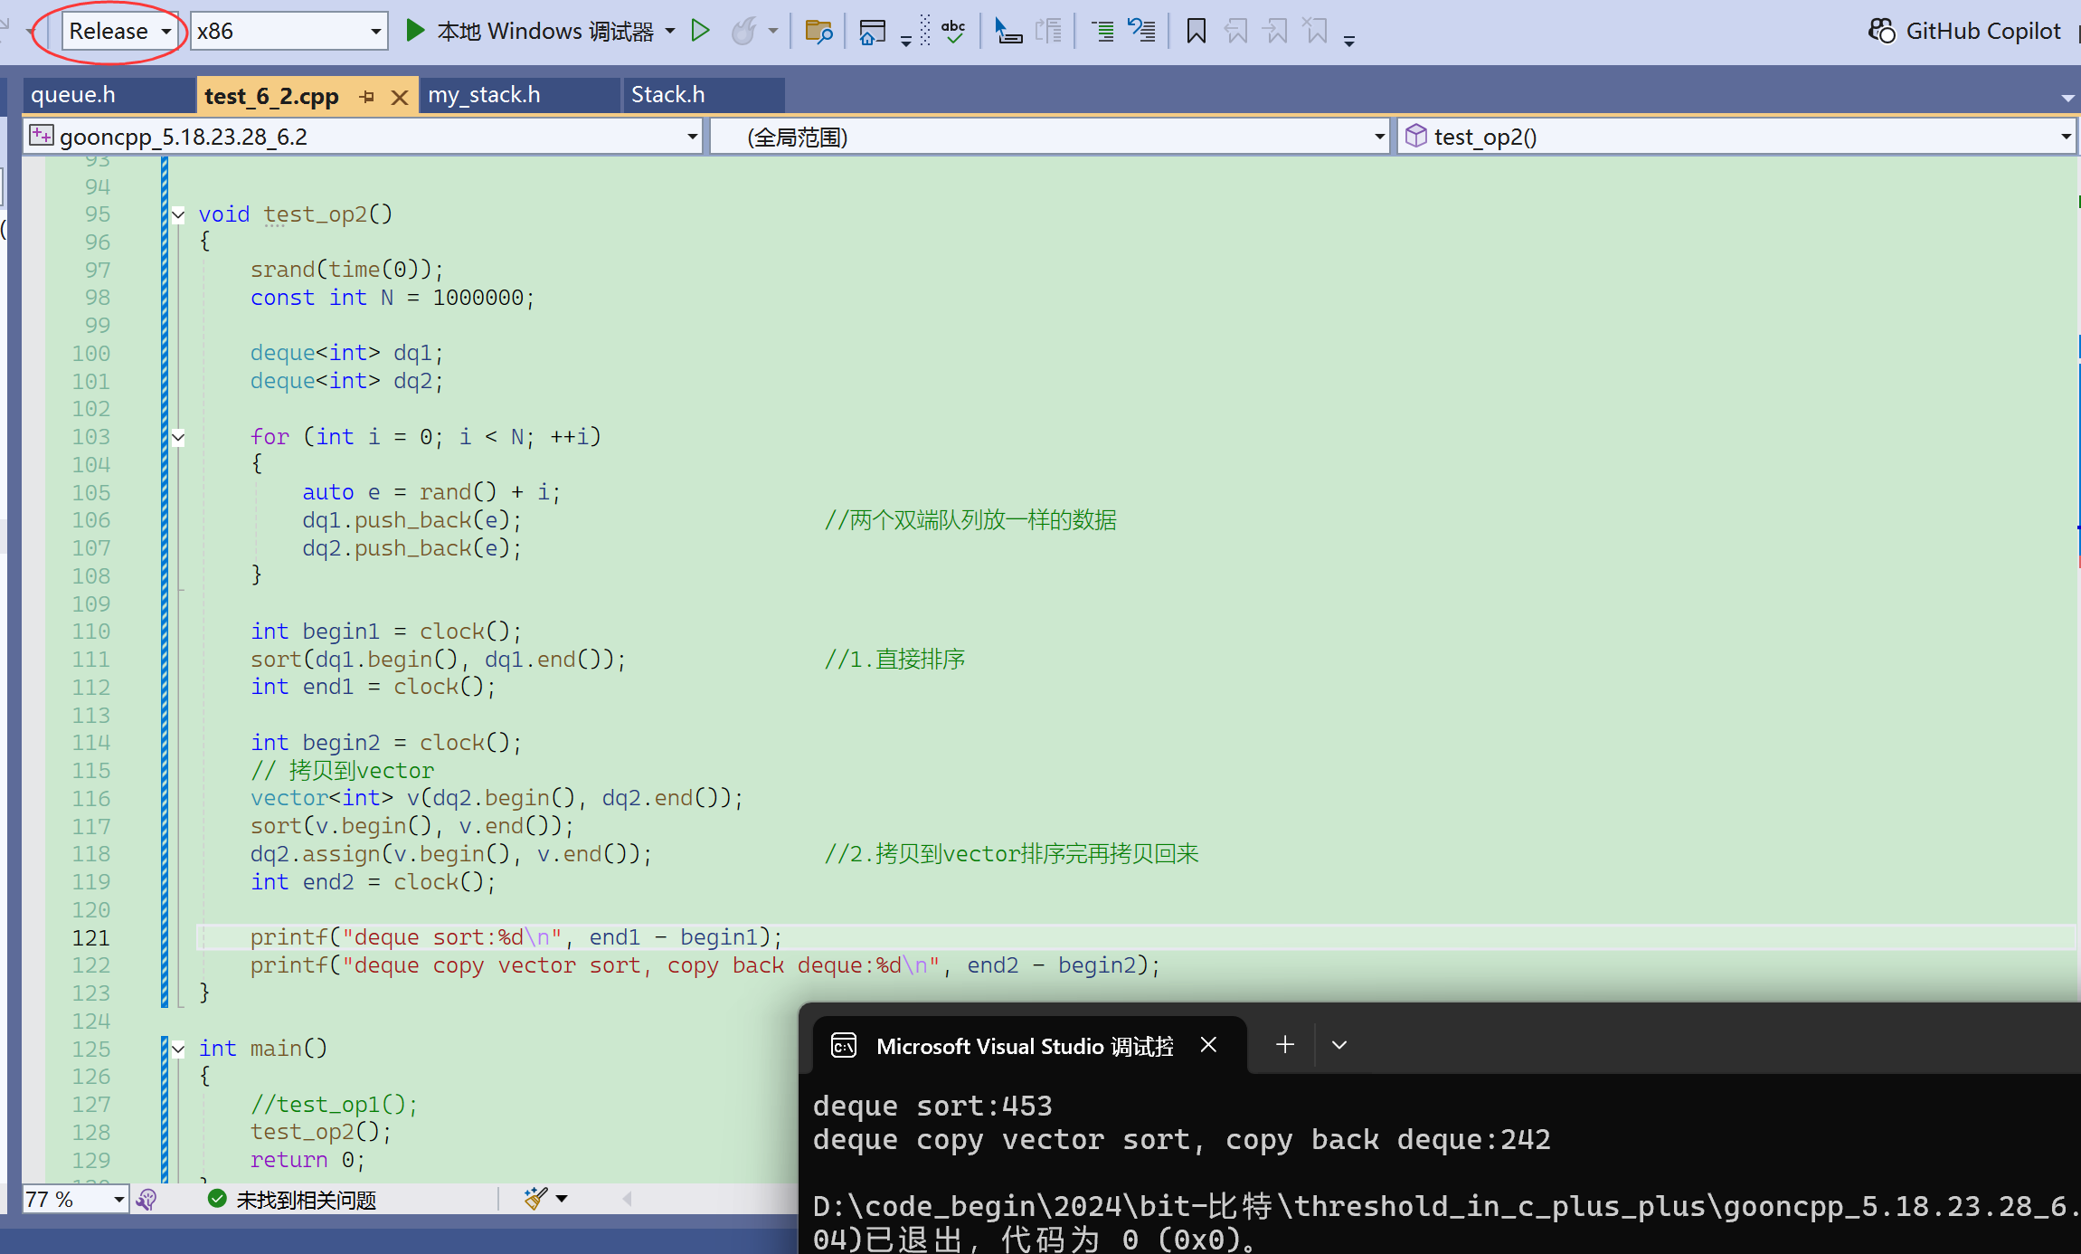Expand the test_op2() member dropdown
Screen dimensions: 2081x1254
pyautogui.click(x=2066, y=137)
